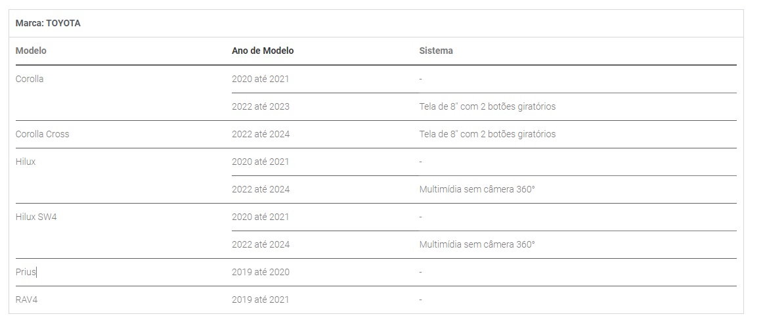Click Prius year 2019 até 2020
Image resolution: width=765 pixels, height=333 pixels.
click(x=260, y=272)
